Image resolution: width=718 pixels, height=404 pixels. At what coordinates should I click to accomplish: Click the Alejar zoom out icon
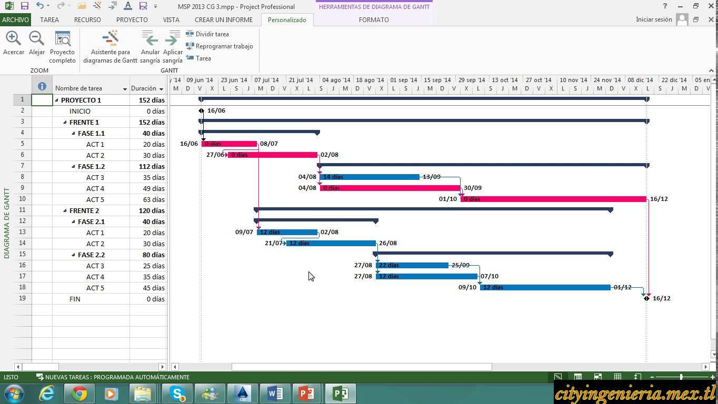point(36,39)
